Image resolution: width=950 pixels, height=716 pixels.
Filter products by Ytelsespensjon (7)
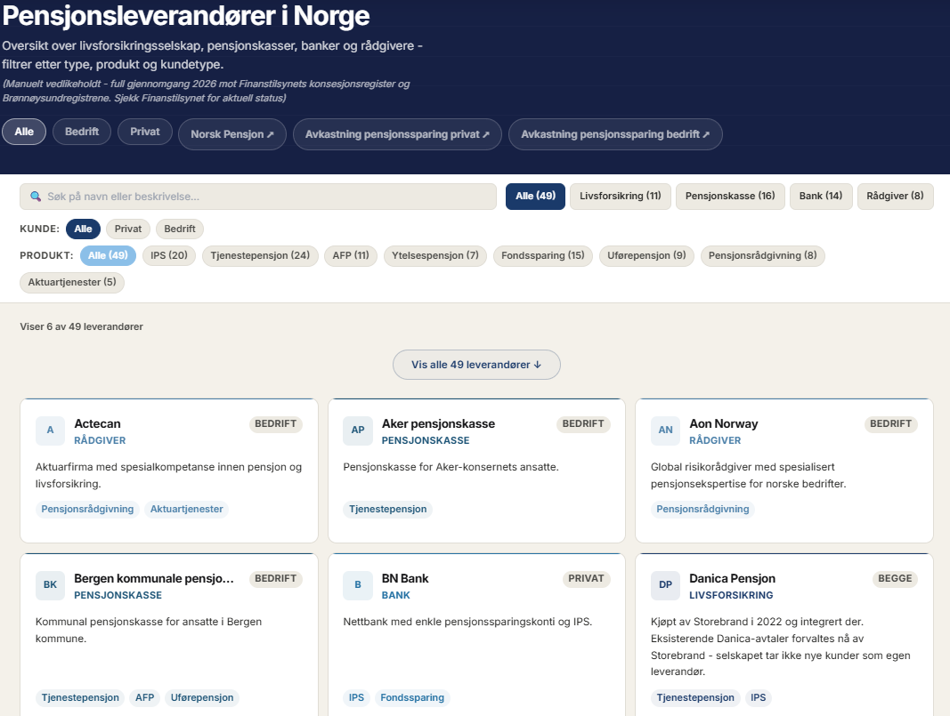pos(435,255)
